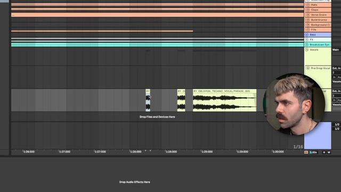
Task: Click the 1:27:000 time ruler mark
Action: click(64, 151)
